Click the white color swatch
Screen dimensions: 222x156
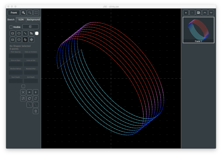point(37,33)
